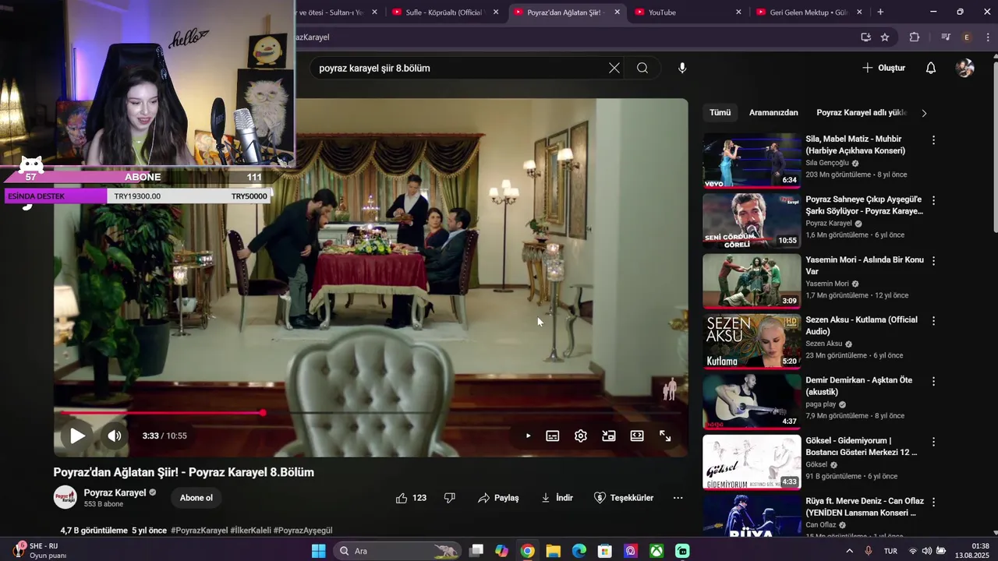998x561 pixels.
Task: Click the Paylaş share button
Action: (x=498, y=498)
